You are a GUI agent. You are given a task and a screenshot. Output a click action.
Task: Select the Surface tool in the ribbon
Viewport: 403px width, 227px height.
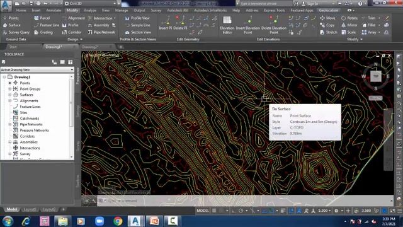[x=11, y=25]
